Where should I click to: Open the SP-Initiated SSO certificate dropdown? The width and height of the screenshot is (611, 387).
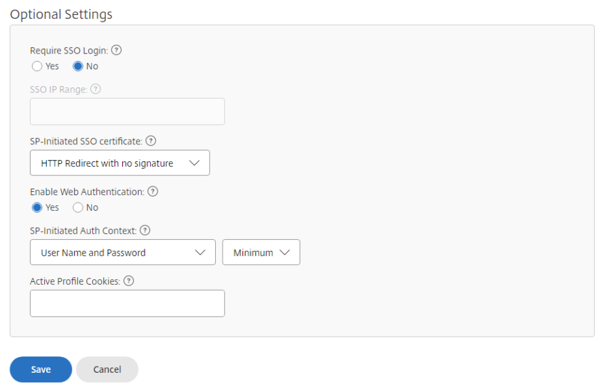click(x=119, y=163)
